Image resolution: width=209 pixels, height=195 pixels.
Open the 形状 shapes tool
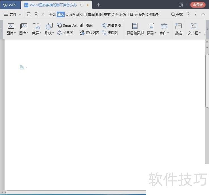tap(49, 26)
